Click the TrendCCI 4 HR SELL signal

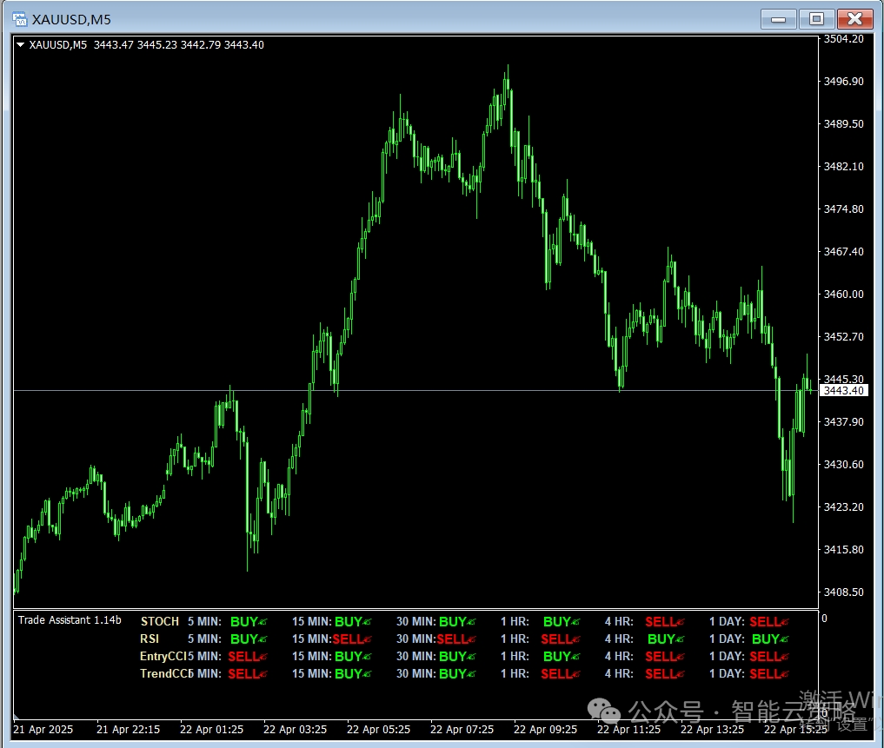(665, 673)
